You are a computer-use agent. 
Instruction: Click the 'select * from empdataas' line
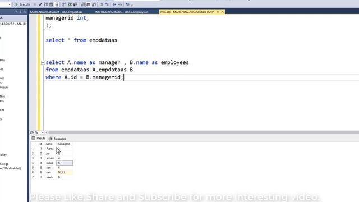pyautogui.click(x=81, y=40)
